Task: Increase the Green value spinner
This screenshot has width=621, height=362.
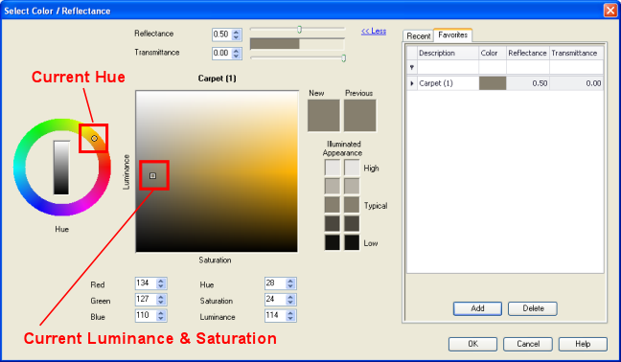Action: [x=161, y=297]
